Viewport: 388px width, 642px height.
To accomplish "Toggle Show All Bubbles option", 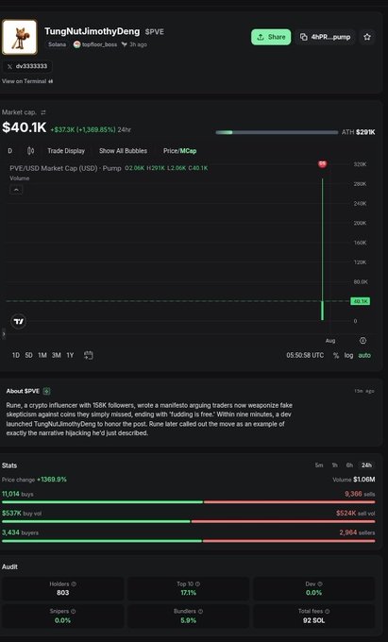I will pos(123,151).
